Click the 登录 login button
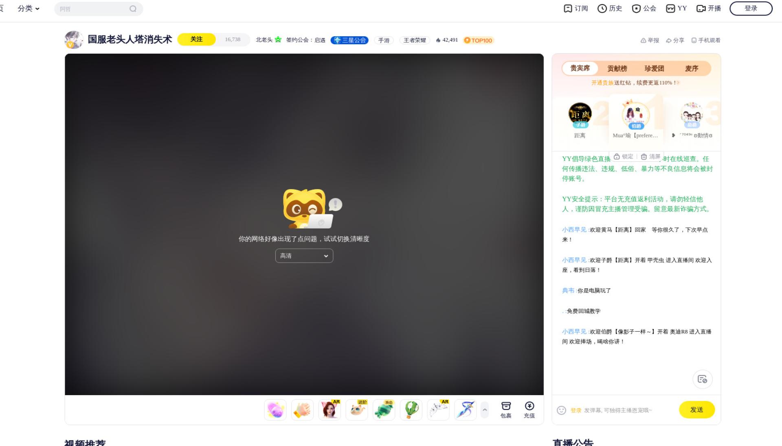The width and height of the screenshot is (782, 446). click(751, 9)
